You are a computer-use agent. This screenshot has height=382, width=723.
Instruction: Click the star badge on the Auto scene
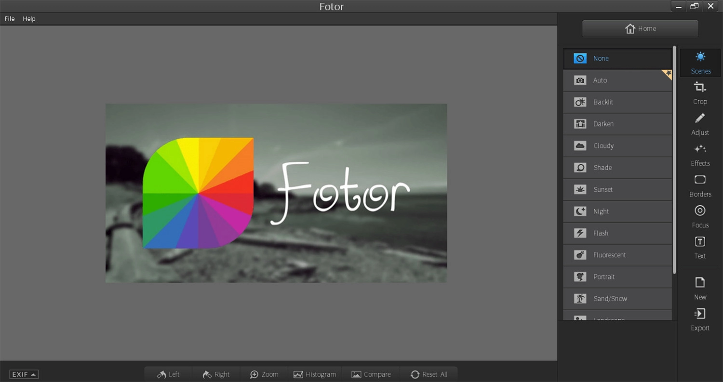pyautogui.click(x=667, y=74)
